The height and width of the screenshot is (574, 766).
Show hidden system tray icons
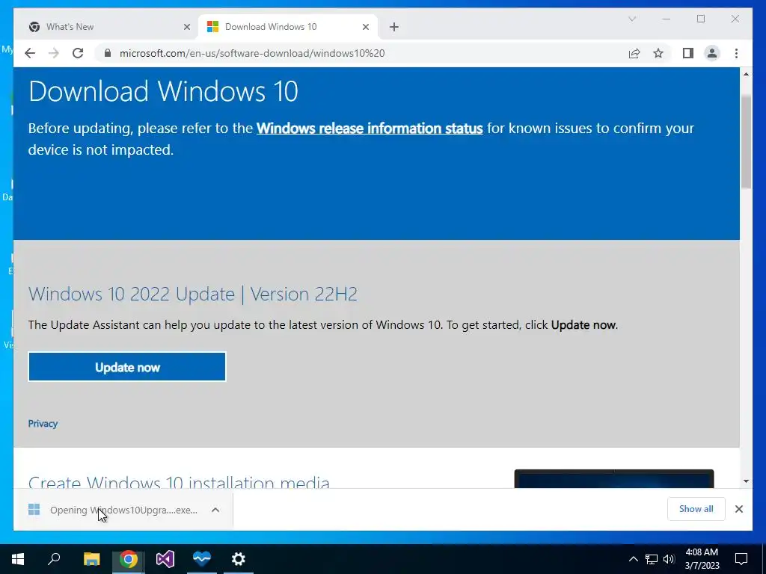[633, 559]
